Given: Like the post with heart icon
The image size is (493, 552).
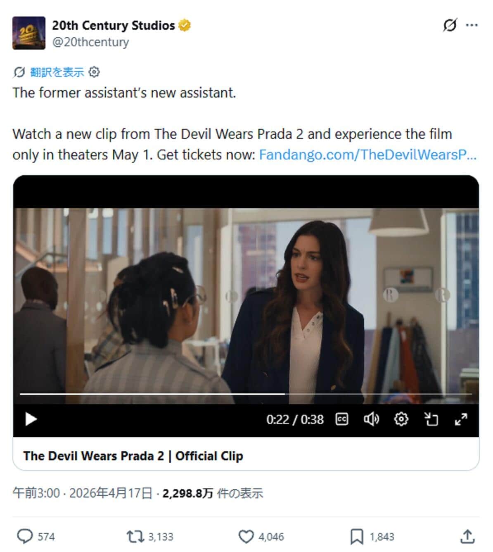Looking at the screenshot, I should [x=246, y=536].
